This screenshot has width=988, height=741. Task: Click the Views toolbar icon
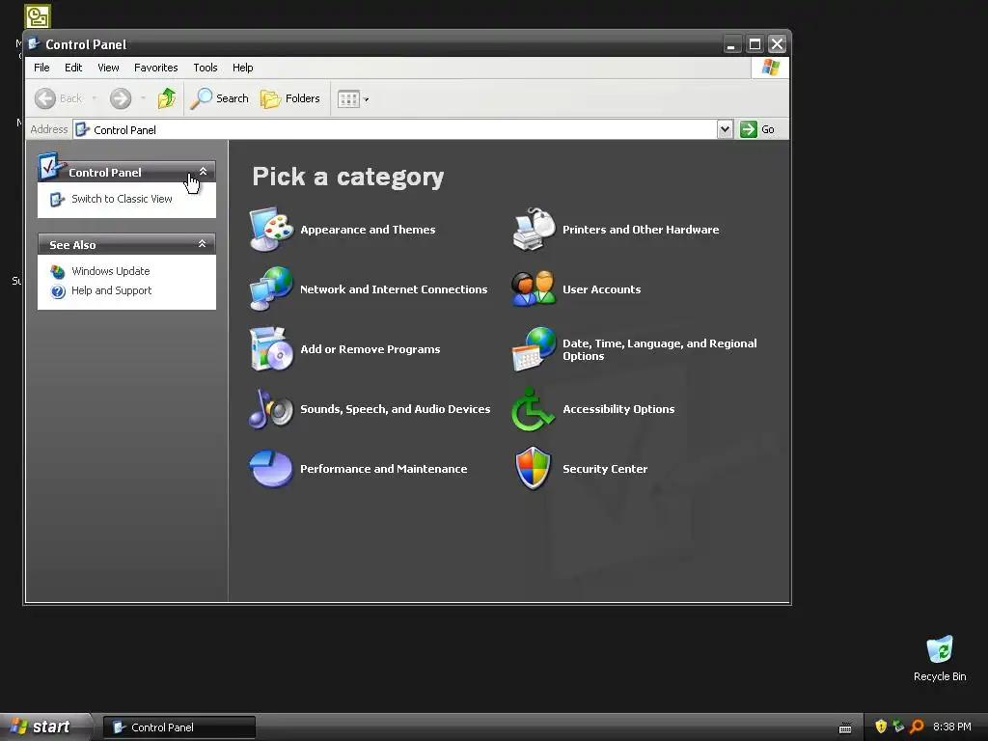click(348, 99)
